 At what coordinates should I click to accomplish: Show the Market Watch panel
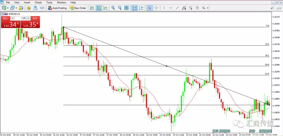(x=21, y=8)
